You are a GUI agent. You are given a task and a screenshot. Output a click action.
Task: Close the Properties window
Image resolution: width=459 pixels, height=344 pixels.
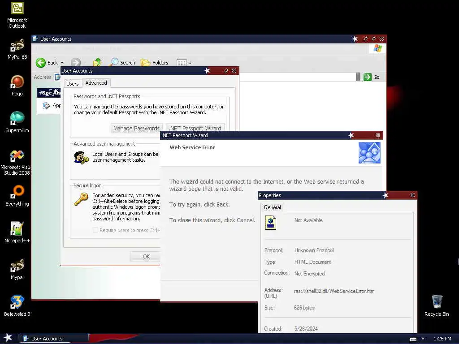point(412,195)
